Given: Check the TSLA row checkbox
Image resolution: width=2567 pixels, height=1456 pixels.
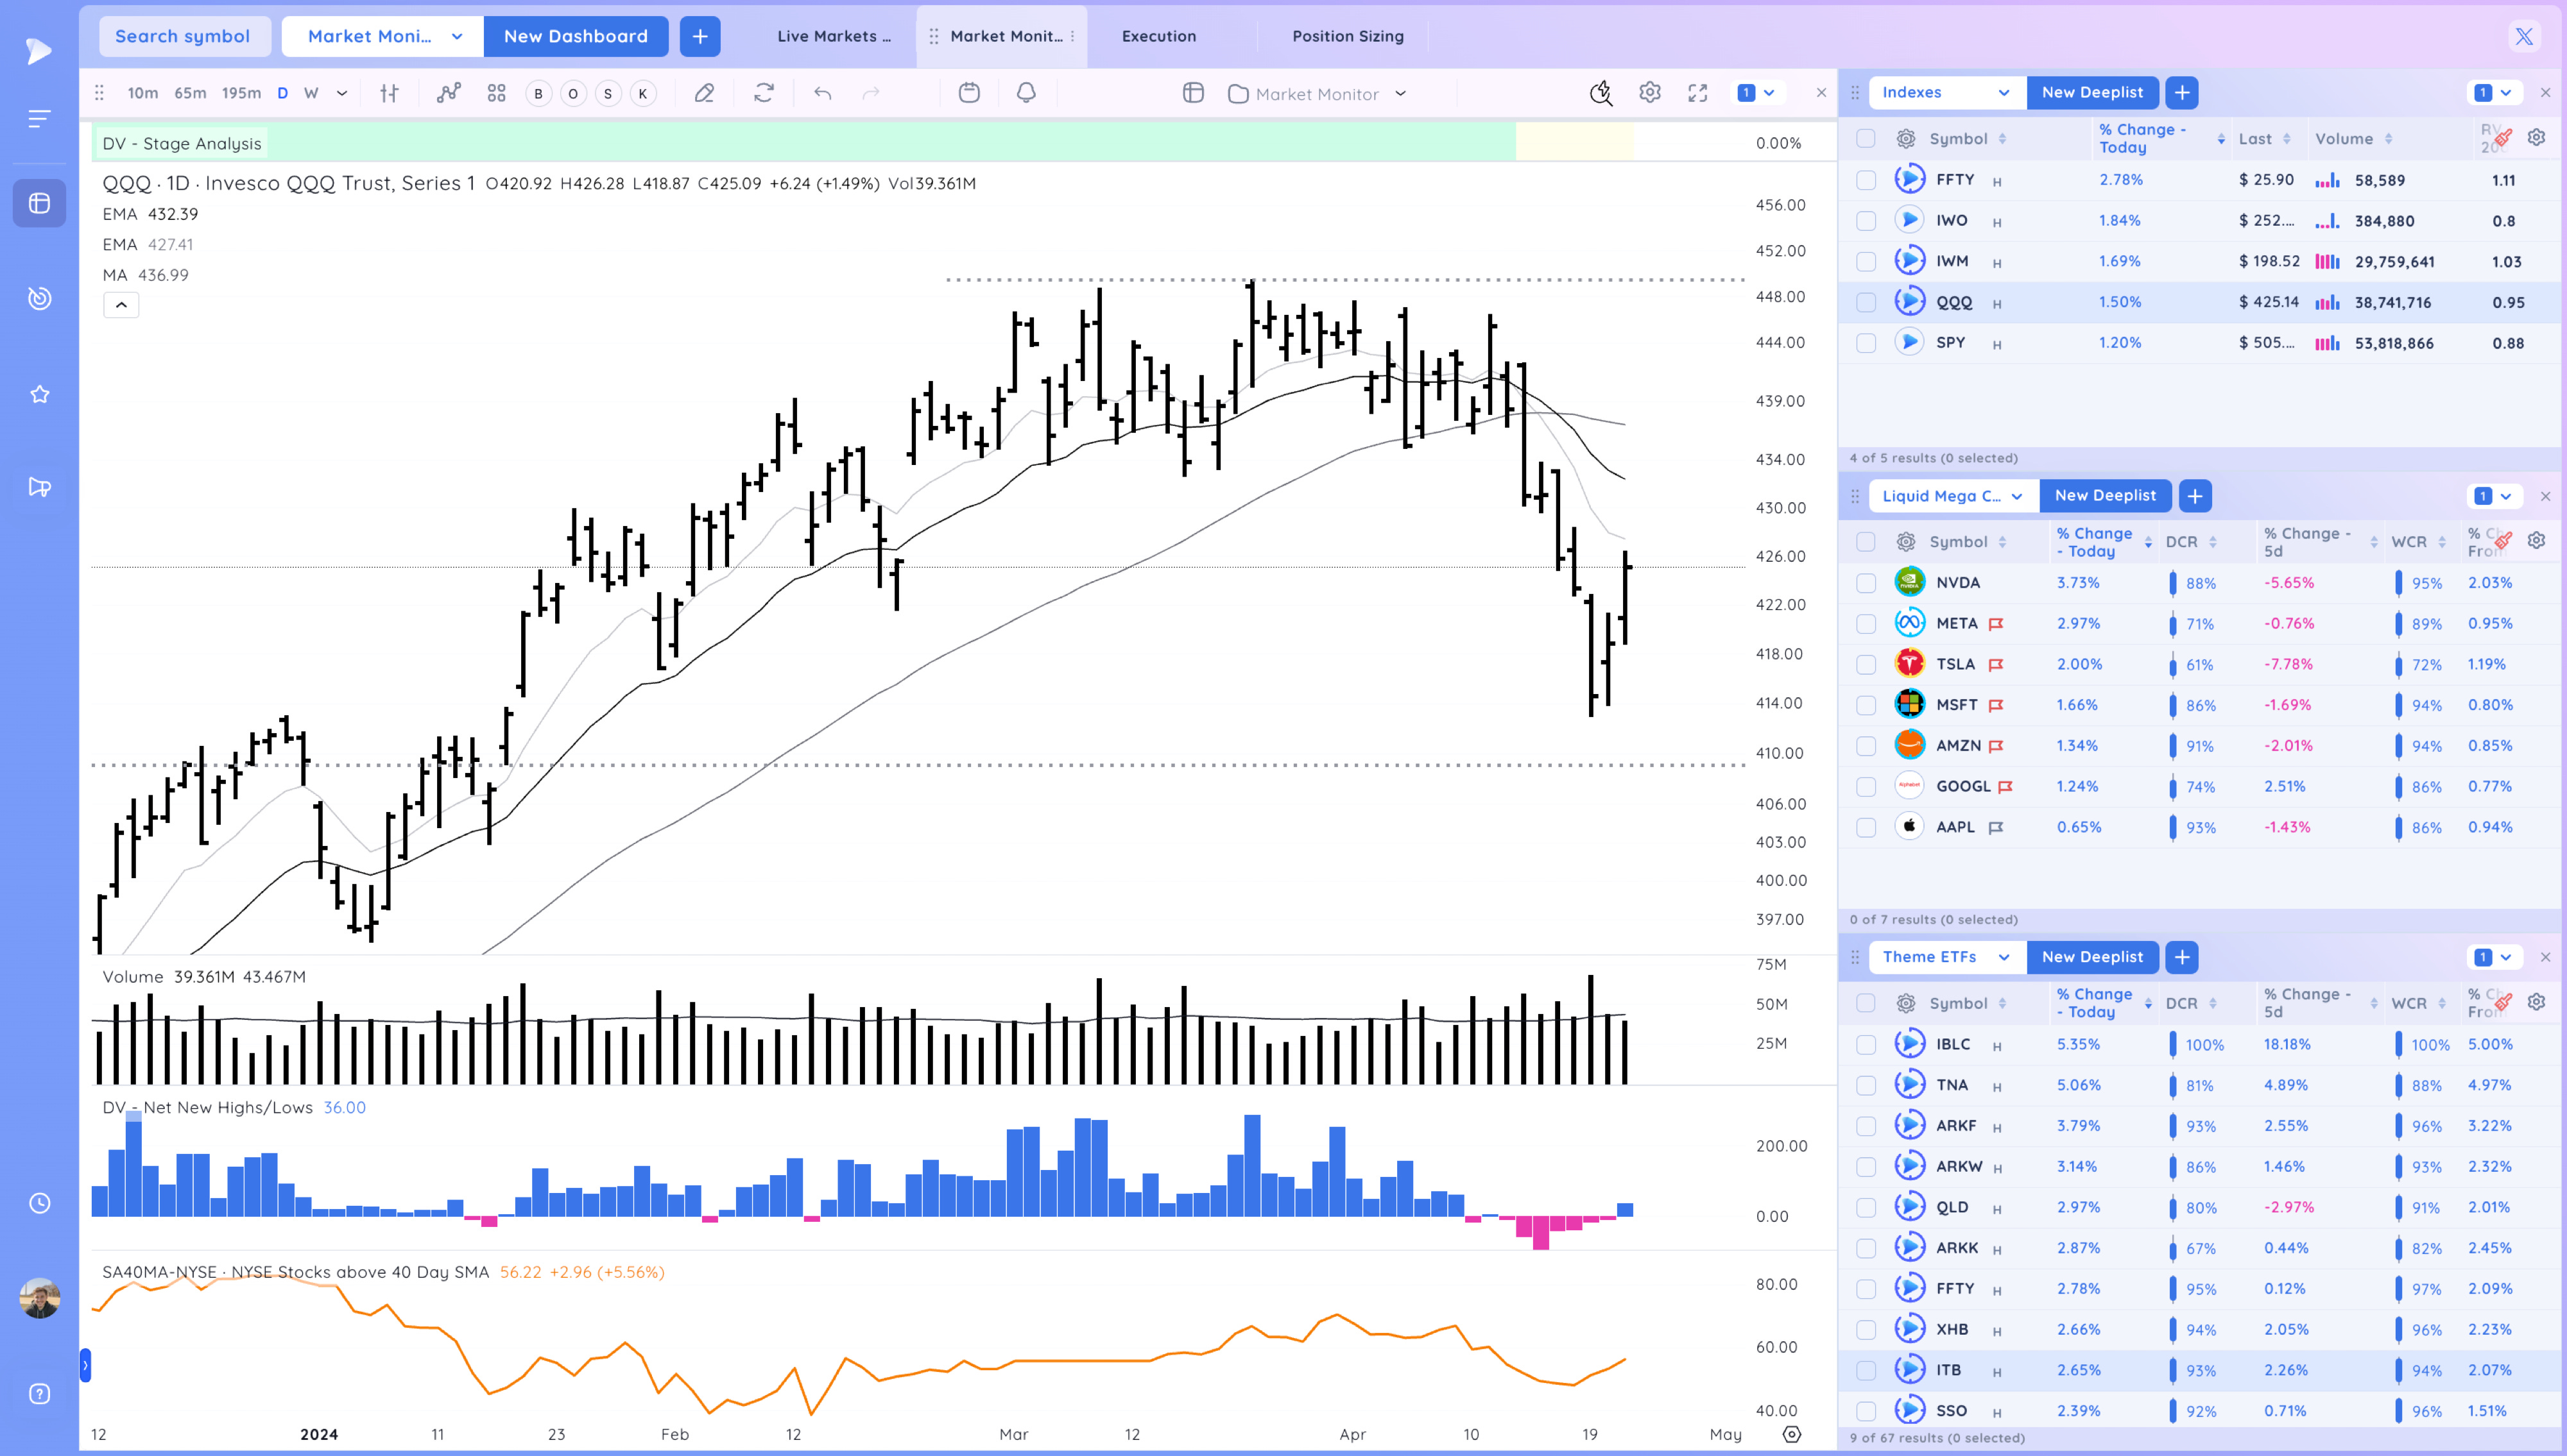Looking at the screenshot, I should tap(1866, 665).
